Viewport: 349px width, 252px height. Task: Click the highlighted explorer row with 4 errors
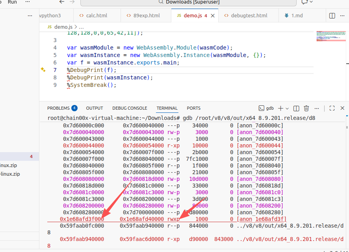click(x=19, y=156)
